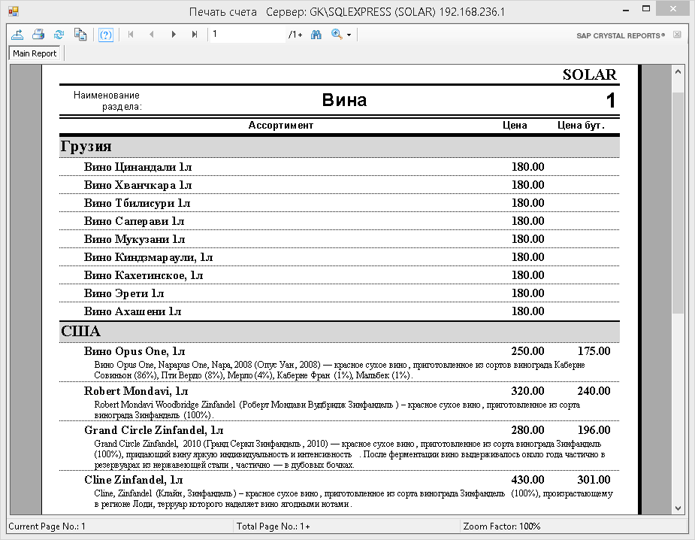Select the Main Report tab
Image resolution: width=695 pixels, height=540 pixels.
point(35,53)
